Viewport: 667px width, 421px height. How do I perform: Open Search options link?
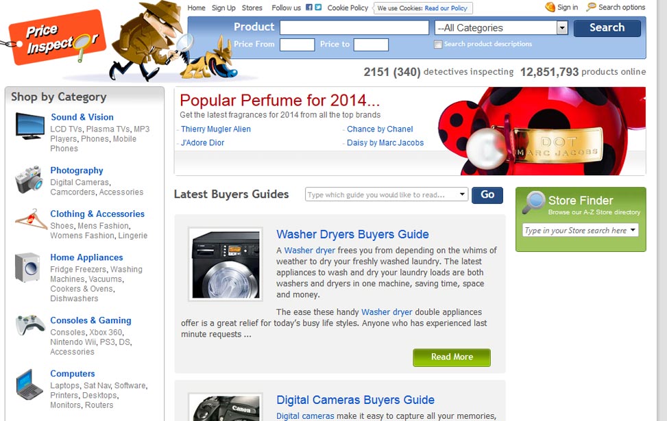tap(622, 8)
